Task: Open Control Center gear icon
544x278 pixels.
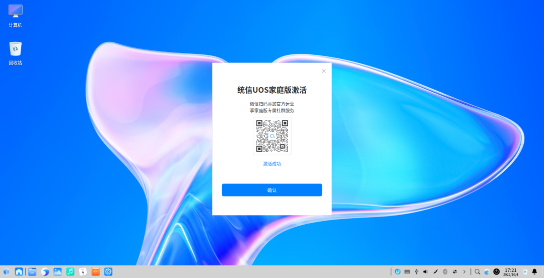Action: click(x=108, y=272)
